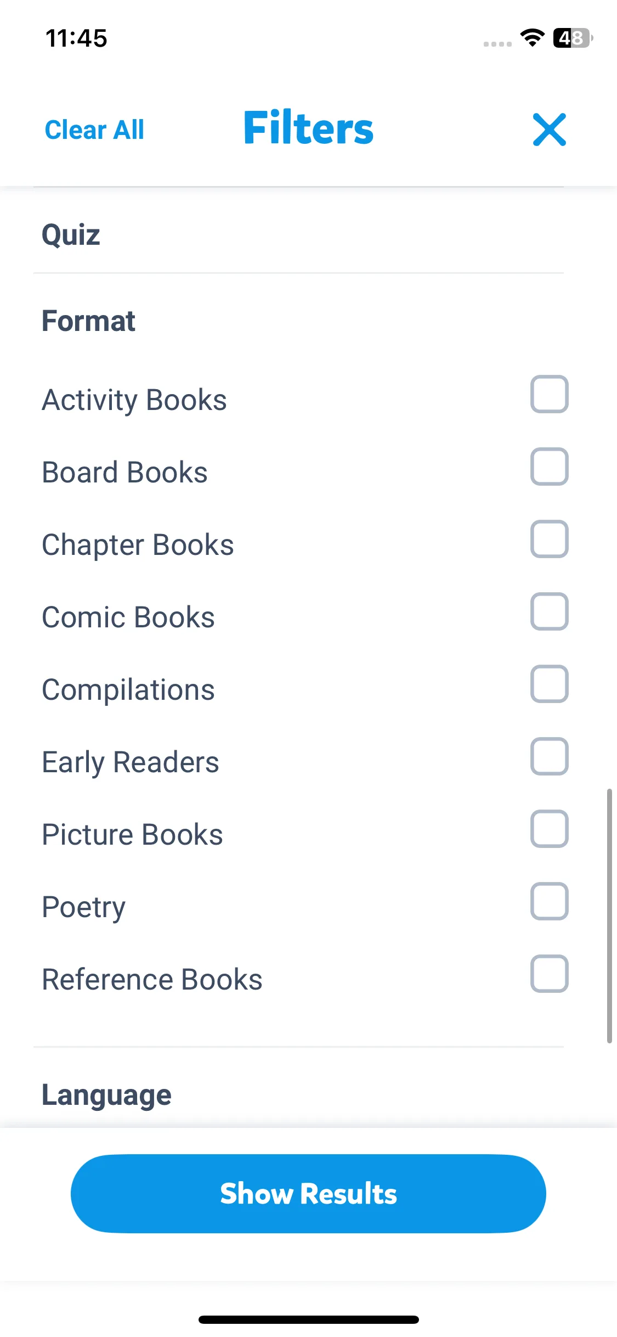Tap the Picture Books label
Image resolution: width=617 pixels, height=1337 pixels.
(133, 834)
